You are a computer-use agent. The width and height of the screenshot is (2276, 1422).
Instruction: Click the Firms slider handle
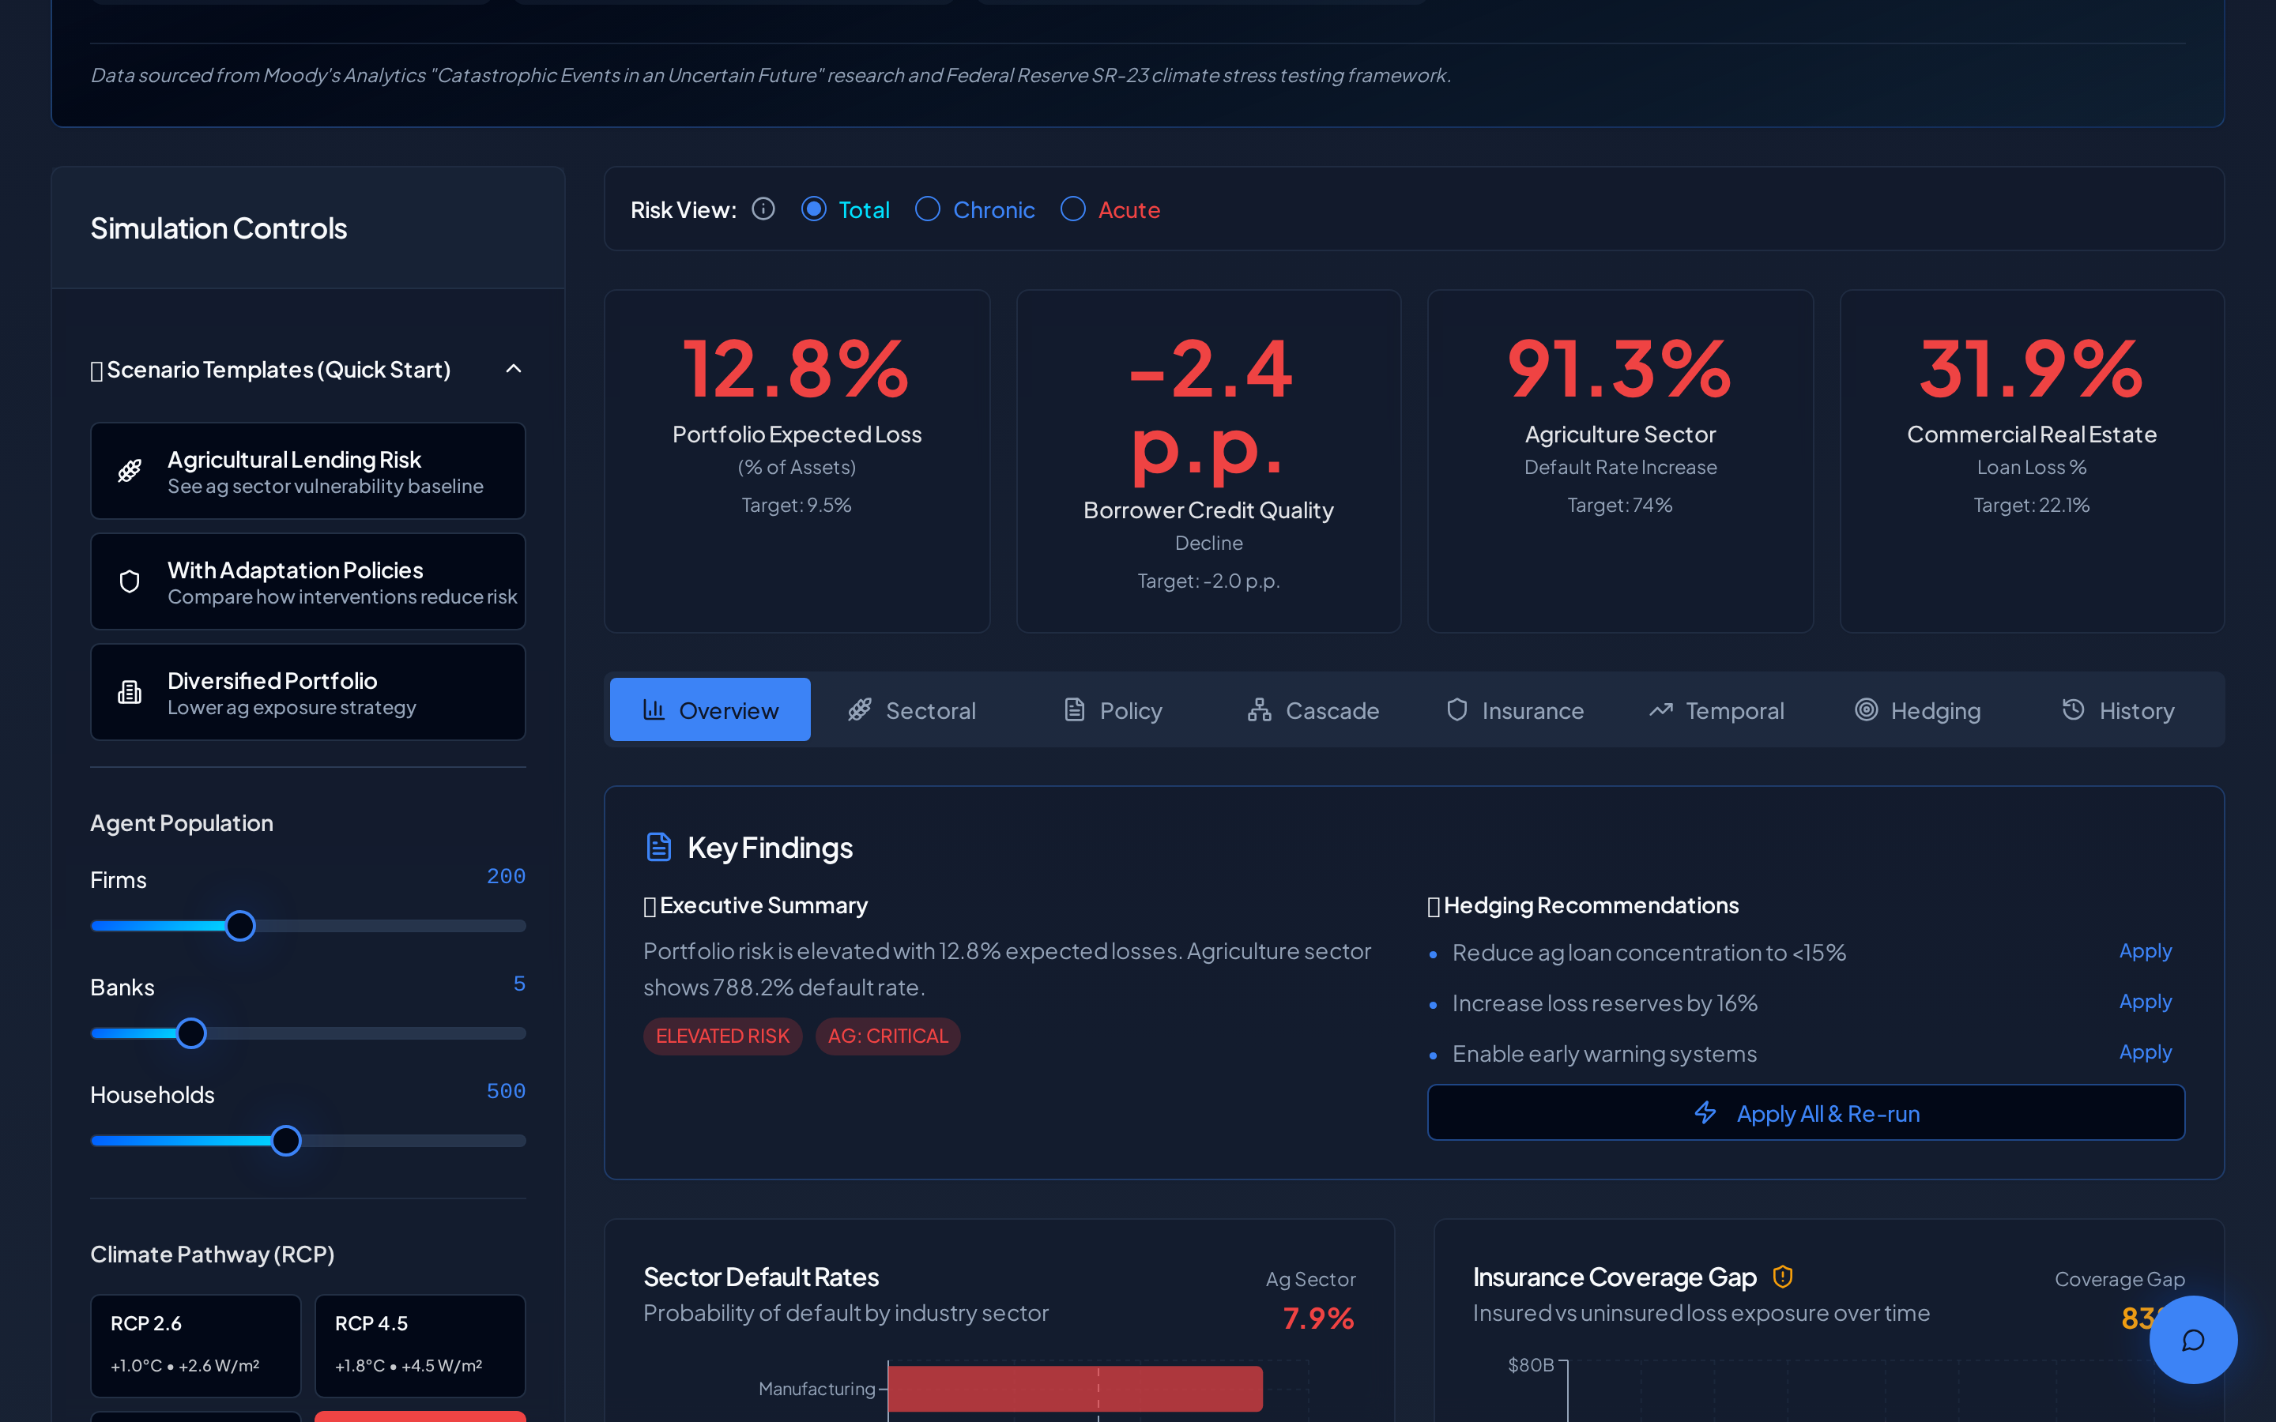[241, 925]
